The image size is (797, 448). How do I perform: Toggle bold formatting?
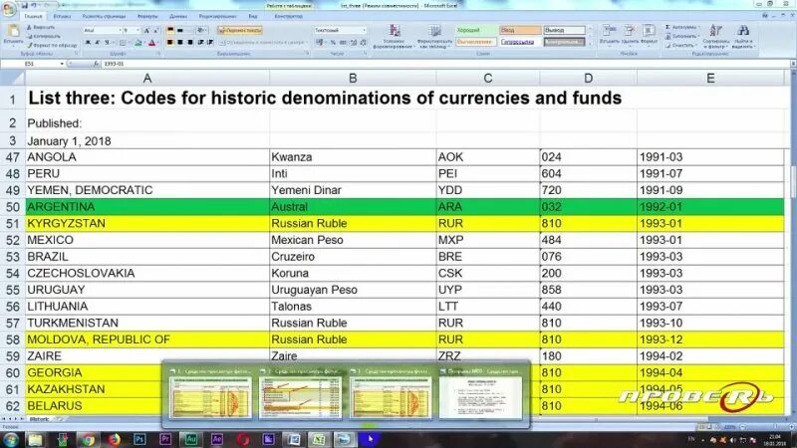(x=88, y=43)
